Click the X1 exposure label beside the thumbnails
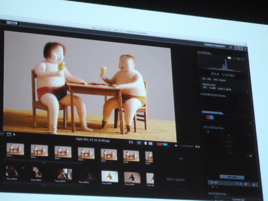268x201 pixels. point(181,158)
